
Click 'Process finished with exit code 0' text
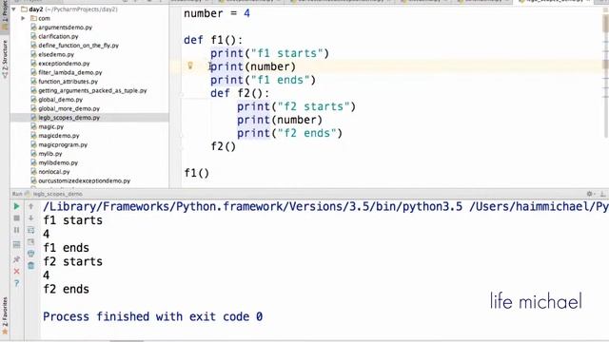(x=152, y=316)
